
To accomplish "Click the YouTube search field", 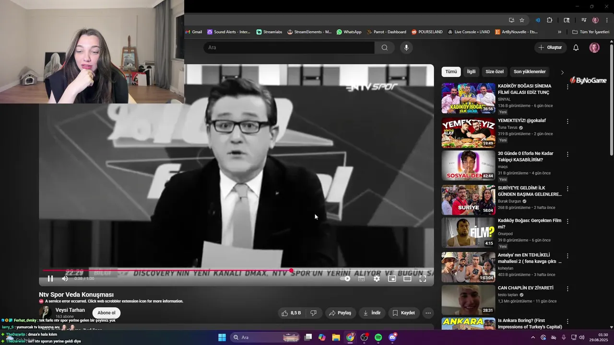I will point(289,47).
